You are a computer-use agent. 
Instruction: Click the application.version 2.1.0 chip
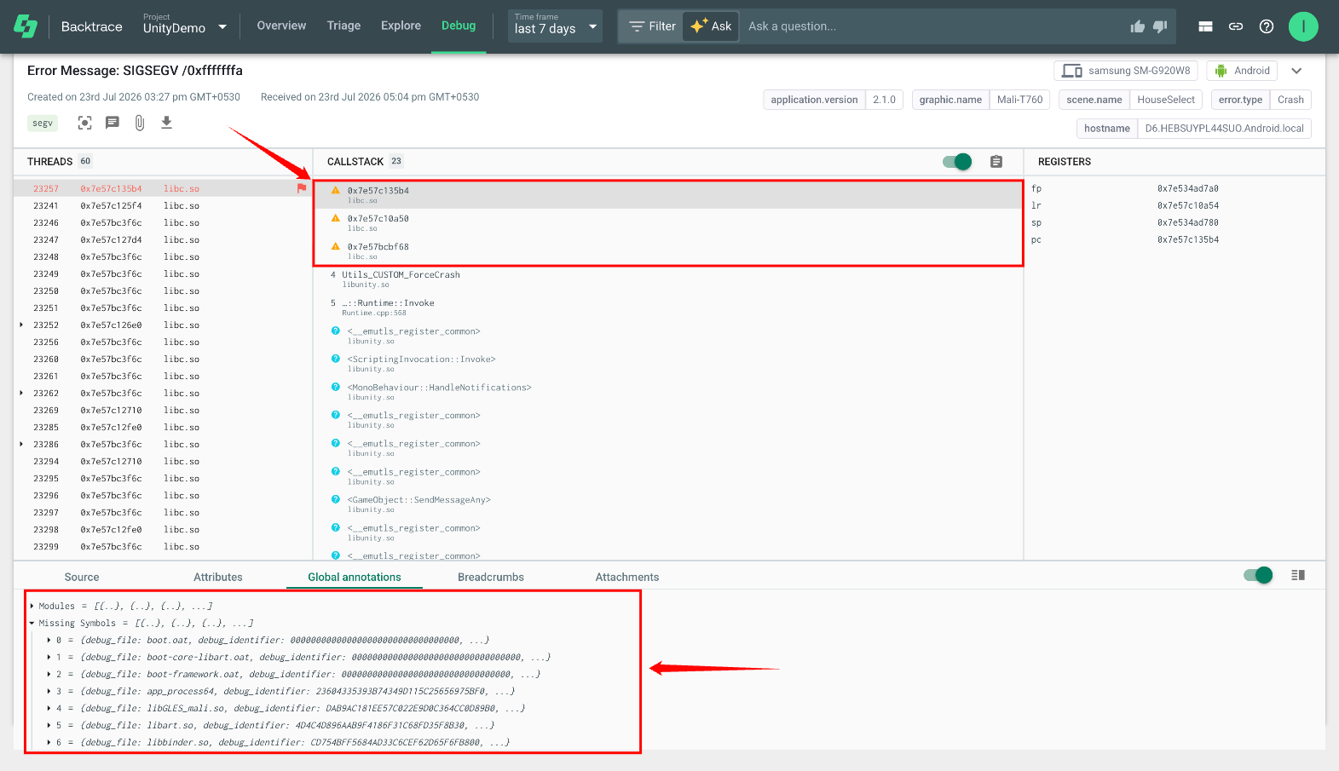[x=833, y=100]
